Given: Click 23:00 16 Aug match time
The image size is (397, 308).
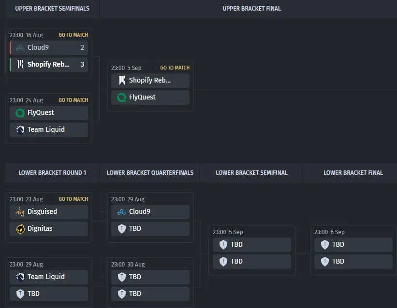Looking at the screenshot, I should [26, 35].
